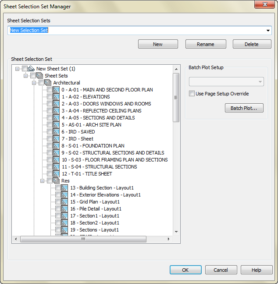Click the horizontal scrollbar thumb

click(x=83, y=239)
